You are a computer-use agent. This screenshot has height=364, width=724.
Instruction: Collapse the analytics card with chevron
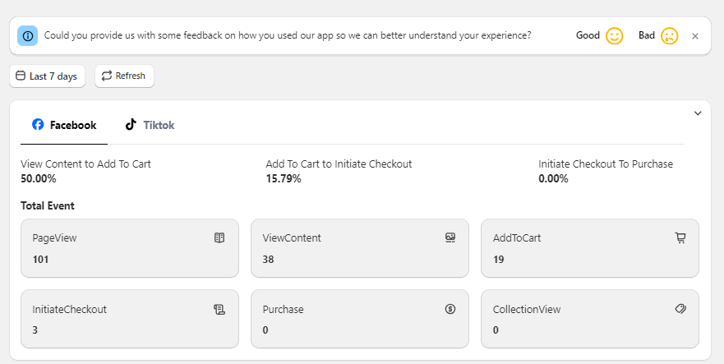tap(698, 113)
